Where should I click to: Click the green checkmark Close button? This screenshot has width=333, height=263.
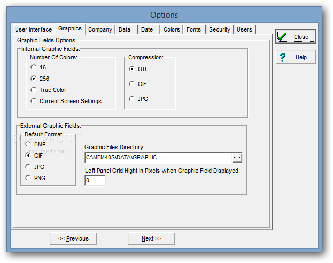(296, 37)
